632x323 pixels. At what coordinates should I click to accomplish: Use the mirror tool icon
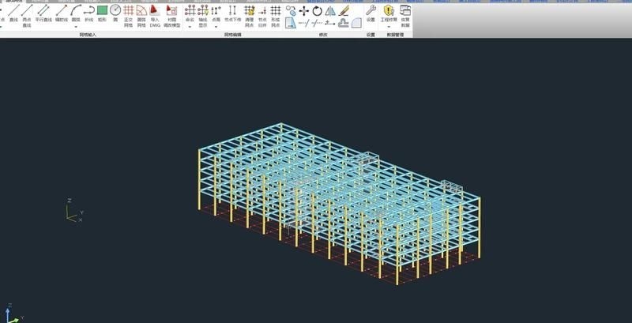[330, 10]
